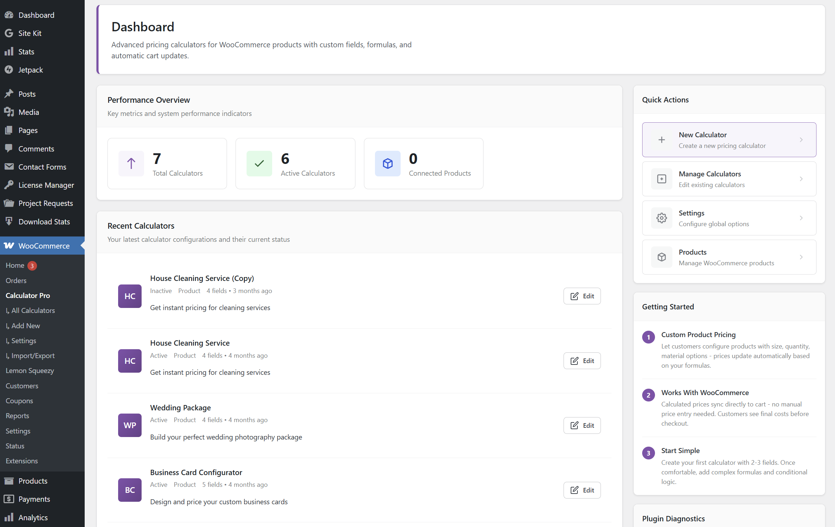This screenshot has height=527, width=835.
Task: Edit the Business Card Configurator calculator
Action: pyautogui.click(x=582, y=490)
